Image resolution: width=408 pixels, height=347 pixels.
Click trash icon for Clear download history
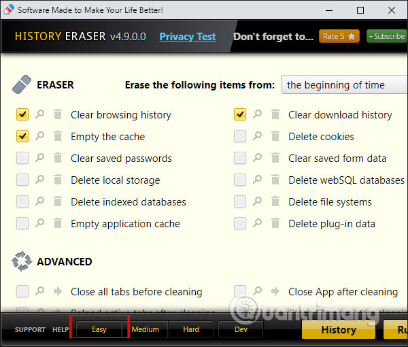(x=275, y=114)
